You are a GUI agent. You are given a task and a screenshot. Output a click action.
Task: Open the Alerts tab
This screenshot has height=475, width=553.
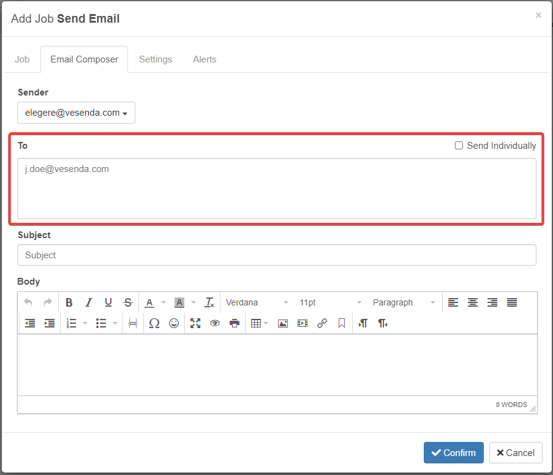click(x=205, y=59)
